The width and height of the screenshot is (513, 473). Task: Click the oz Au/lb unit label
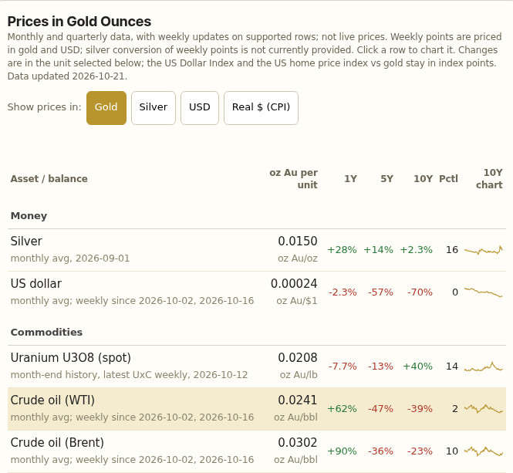click(299, 375)
